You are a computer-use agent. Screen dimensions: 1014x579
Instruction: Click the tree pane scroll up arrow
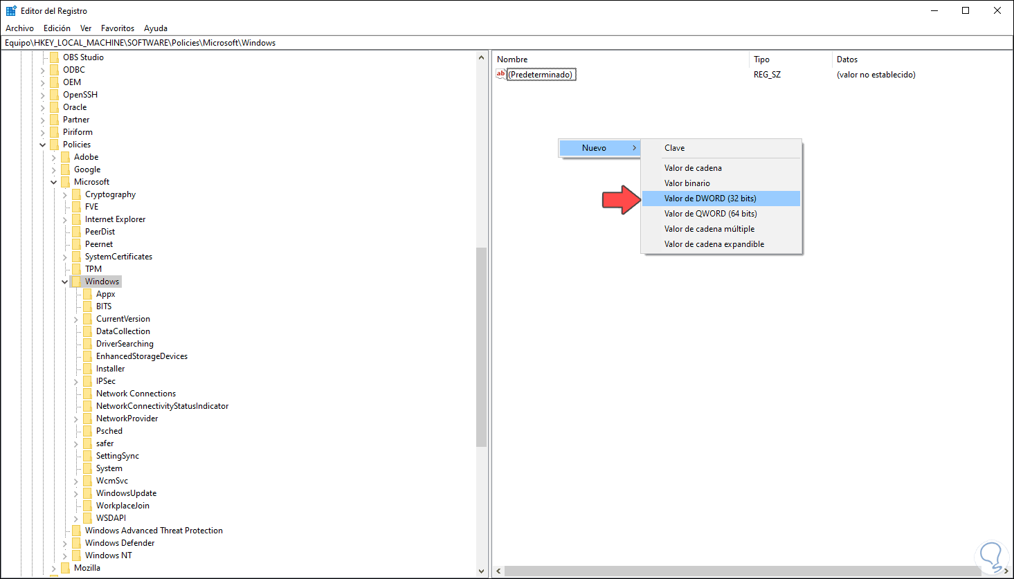482,57
